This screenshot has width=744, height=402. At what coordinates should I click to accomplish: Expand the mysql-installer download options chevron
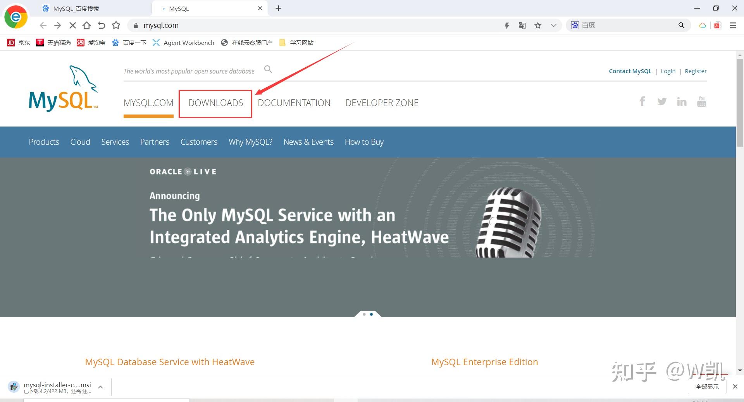tap(100, 387)
